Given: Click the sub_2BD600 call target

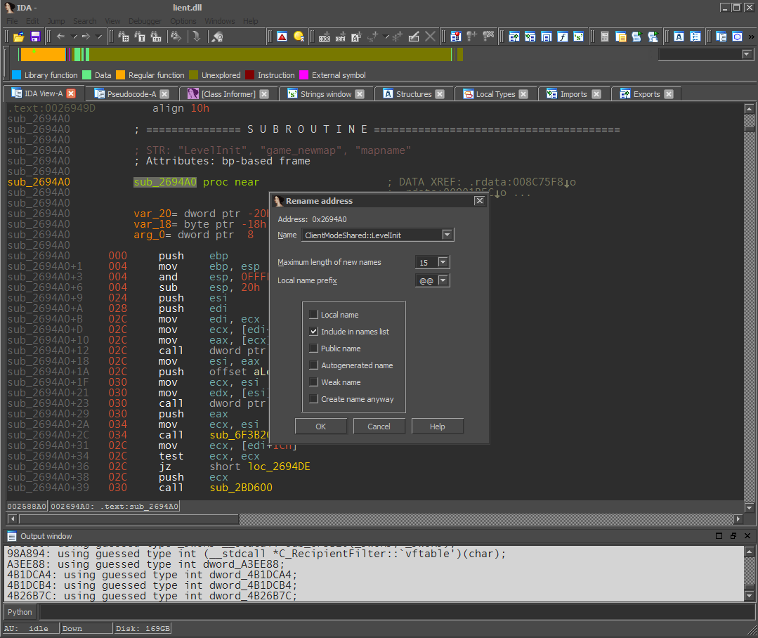Looking at the screenshot, I should coord(241,487).
